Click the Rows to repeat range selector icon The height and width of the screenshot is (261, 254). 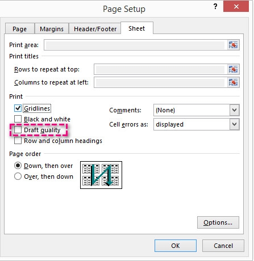[233, 69]
